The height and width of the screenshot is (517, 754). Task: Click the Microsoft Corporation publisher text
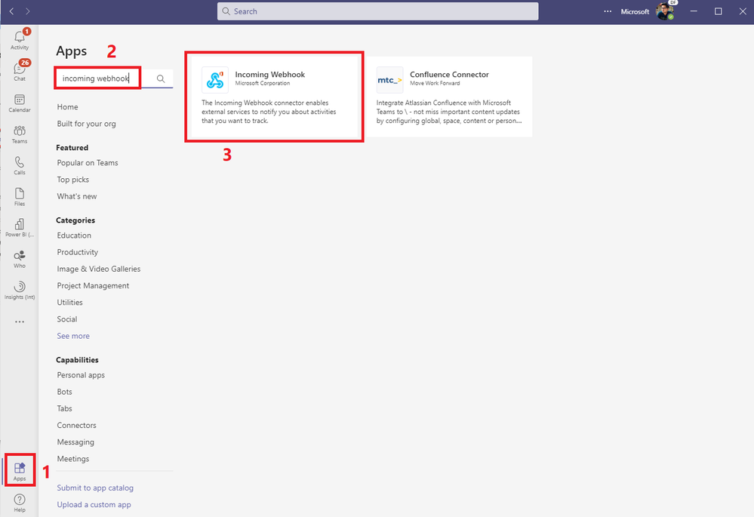click(x=263, y=83)
